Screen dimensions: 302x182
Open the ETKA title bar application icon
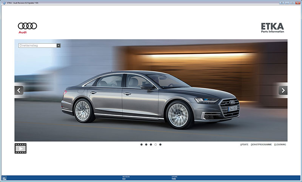4,3
